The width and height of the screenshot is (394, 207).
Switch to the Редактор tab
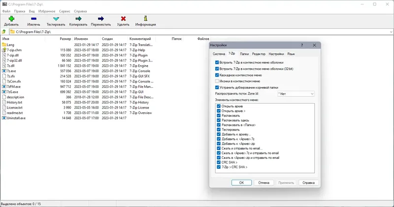click(x=259, y=54)
